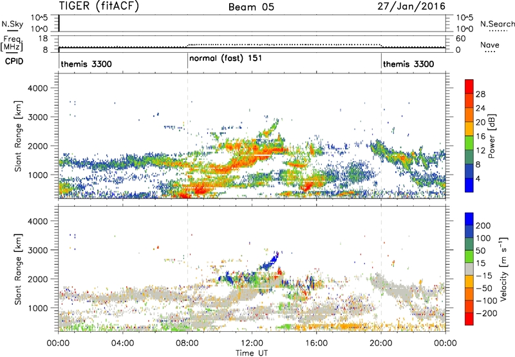
Task: Click 'Slant Range [km]' label of velocity plot
Action: [18, 269]
